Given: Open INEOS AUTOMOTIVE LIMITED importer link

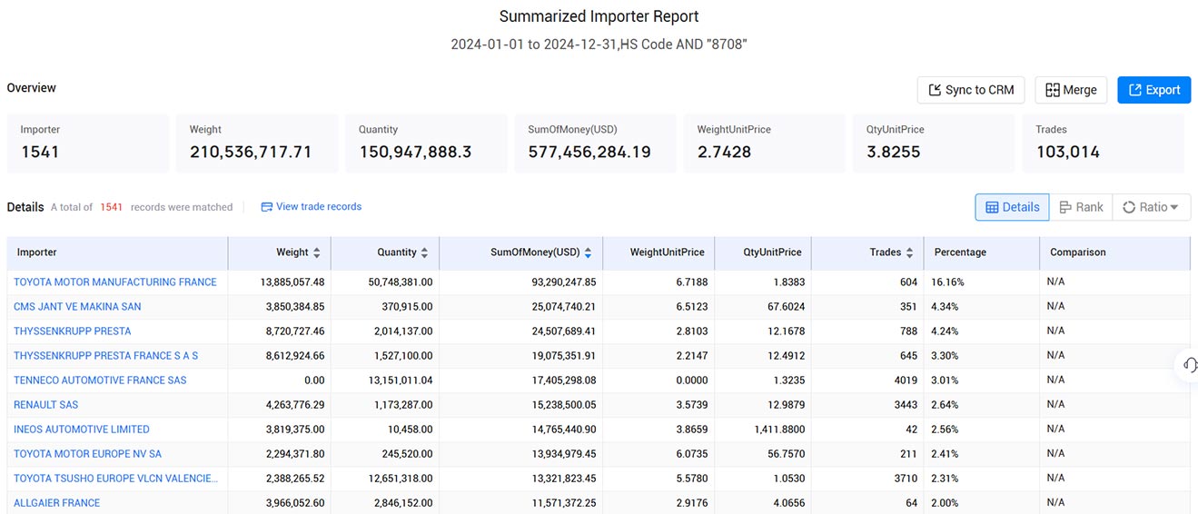Looking at the screenshot, I should pyautogui.click(x=82, y=430).
